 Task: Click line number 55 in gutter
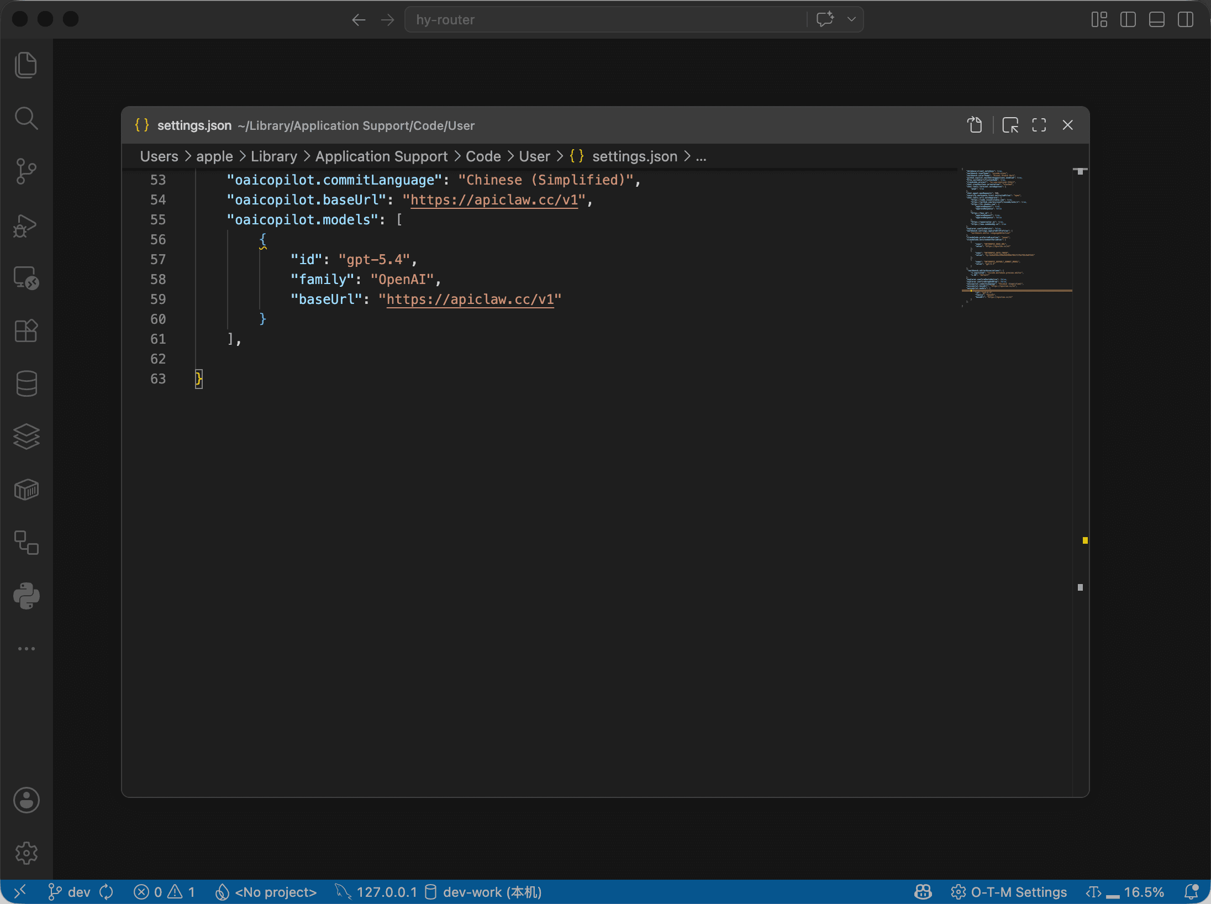click(158, 220)
